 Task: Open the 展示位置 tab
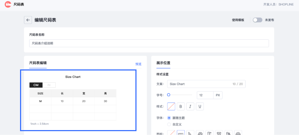pos(164,63)
